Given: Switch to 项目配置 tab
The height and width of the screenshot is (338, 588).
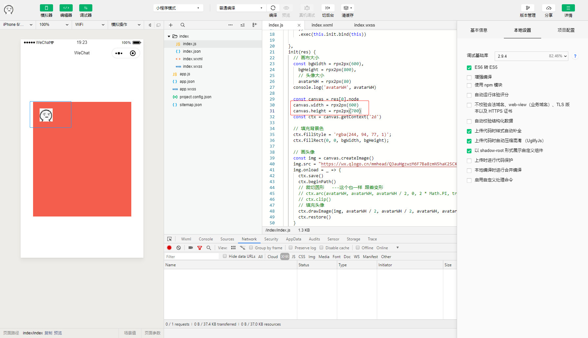Looking at the screenshot, I should [x=566, y=30].
